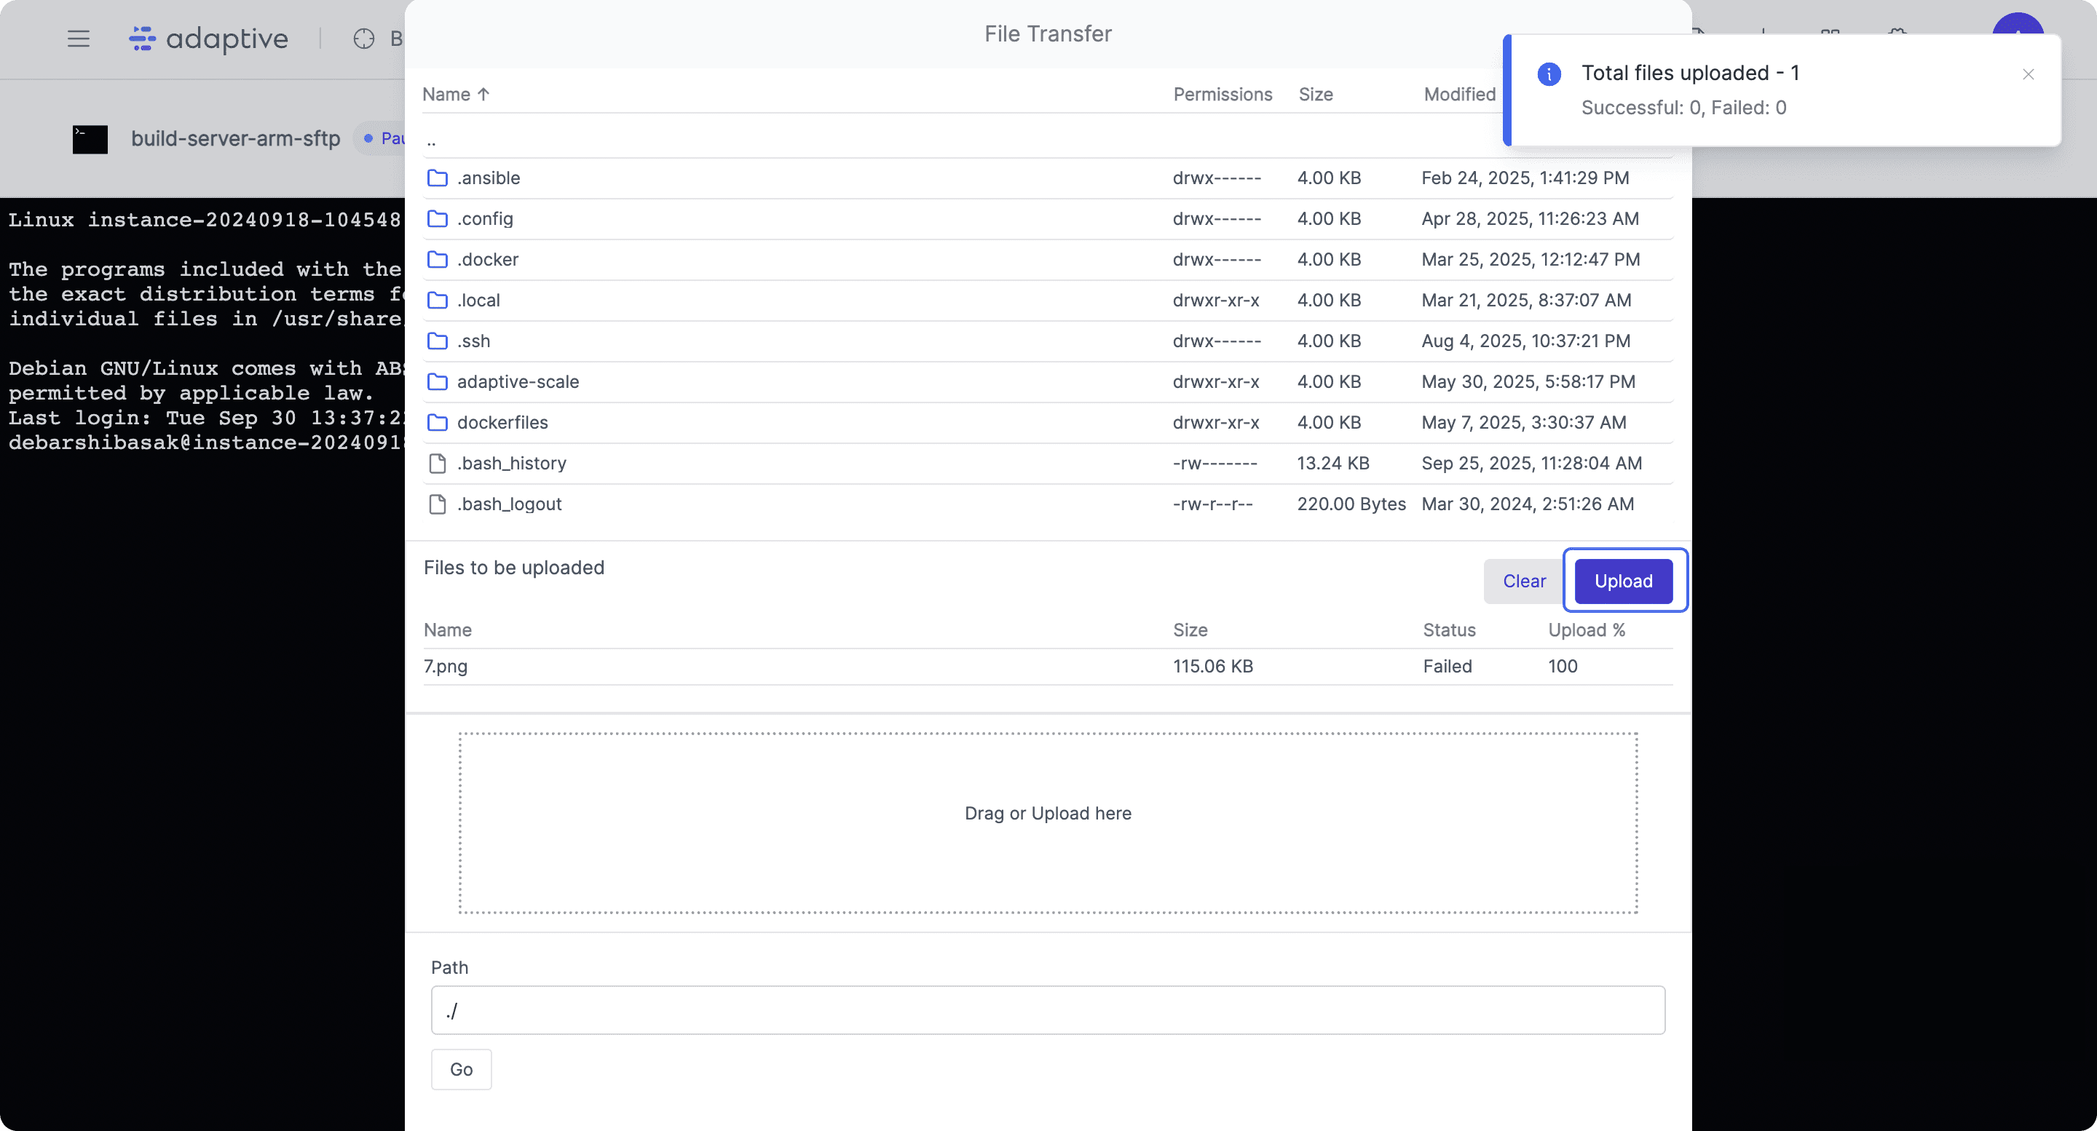Sort by Permissions column header
This screenshot has width=2097, height=1131.
[x=1222, y=95]
